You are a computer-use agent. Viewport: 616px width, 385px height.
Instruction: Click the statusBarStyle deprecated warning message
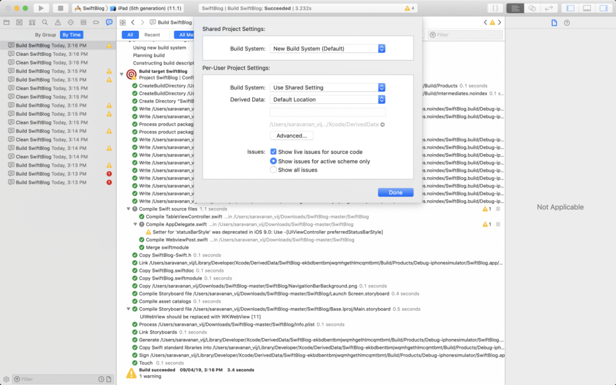click(x=268, y=232)
